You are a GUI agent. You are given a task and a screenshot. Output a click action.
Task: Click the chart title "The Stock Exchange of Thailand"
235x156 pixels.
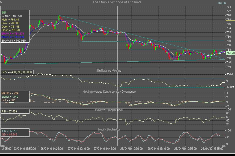tap(116, 2)
